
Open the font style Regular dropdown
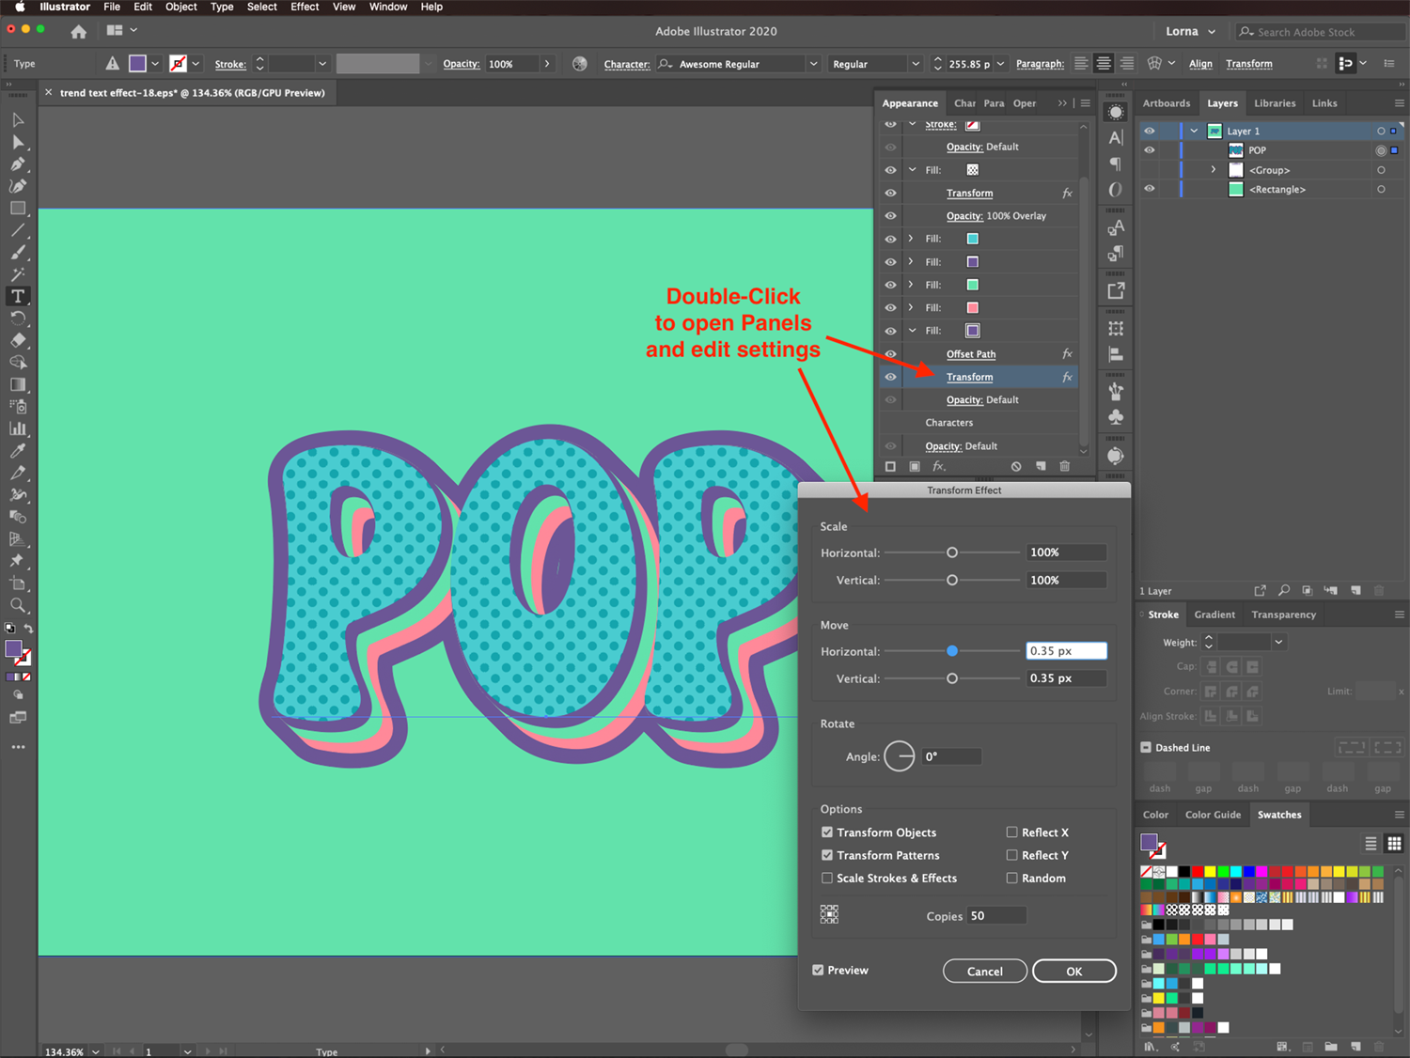[916, 64]
